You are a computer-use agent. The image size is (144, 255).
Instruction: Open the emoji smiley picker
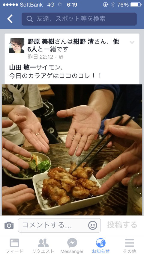[x=93, y=225]
